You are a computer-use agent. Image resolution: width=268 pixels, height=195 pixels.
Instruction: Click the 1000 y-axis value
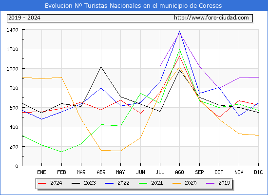(x=12, y=69)
